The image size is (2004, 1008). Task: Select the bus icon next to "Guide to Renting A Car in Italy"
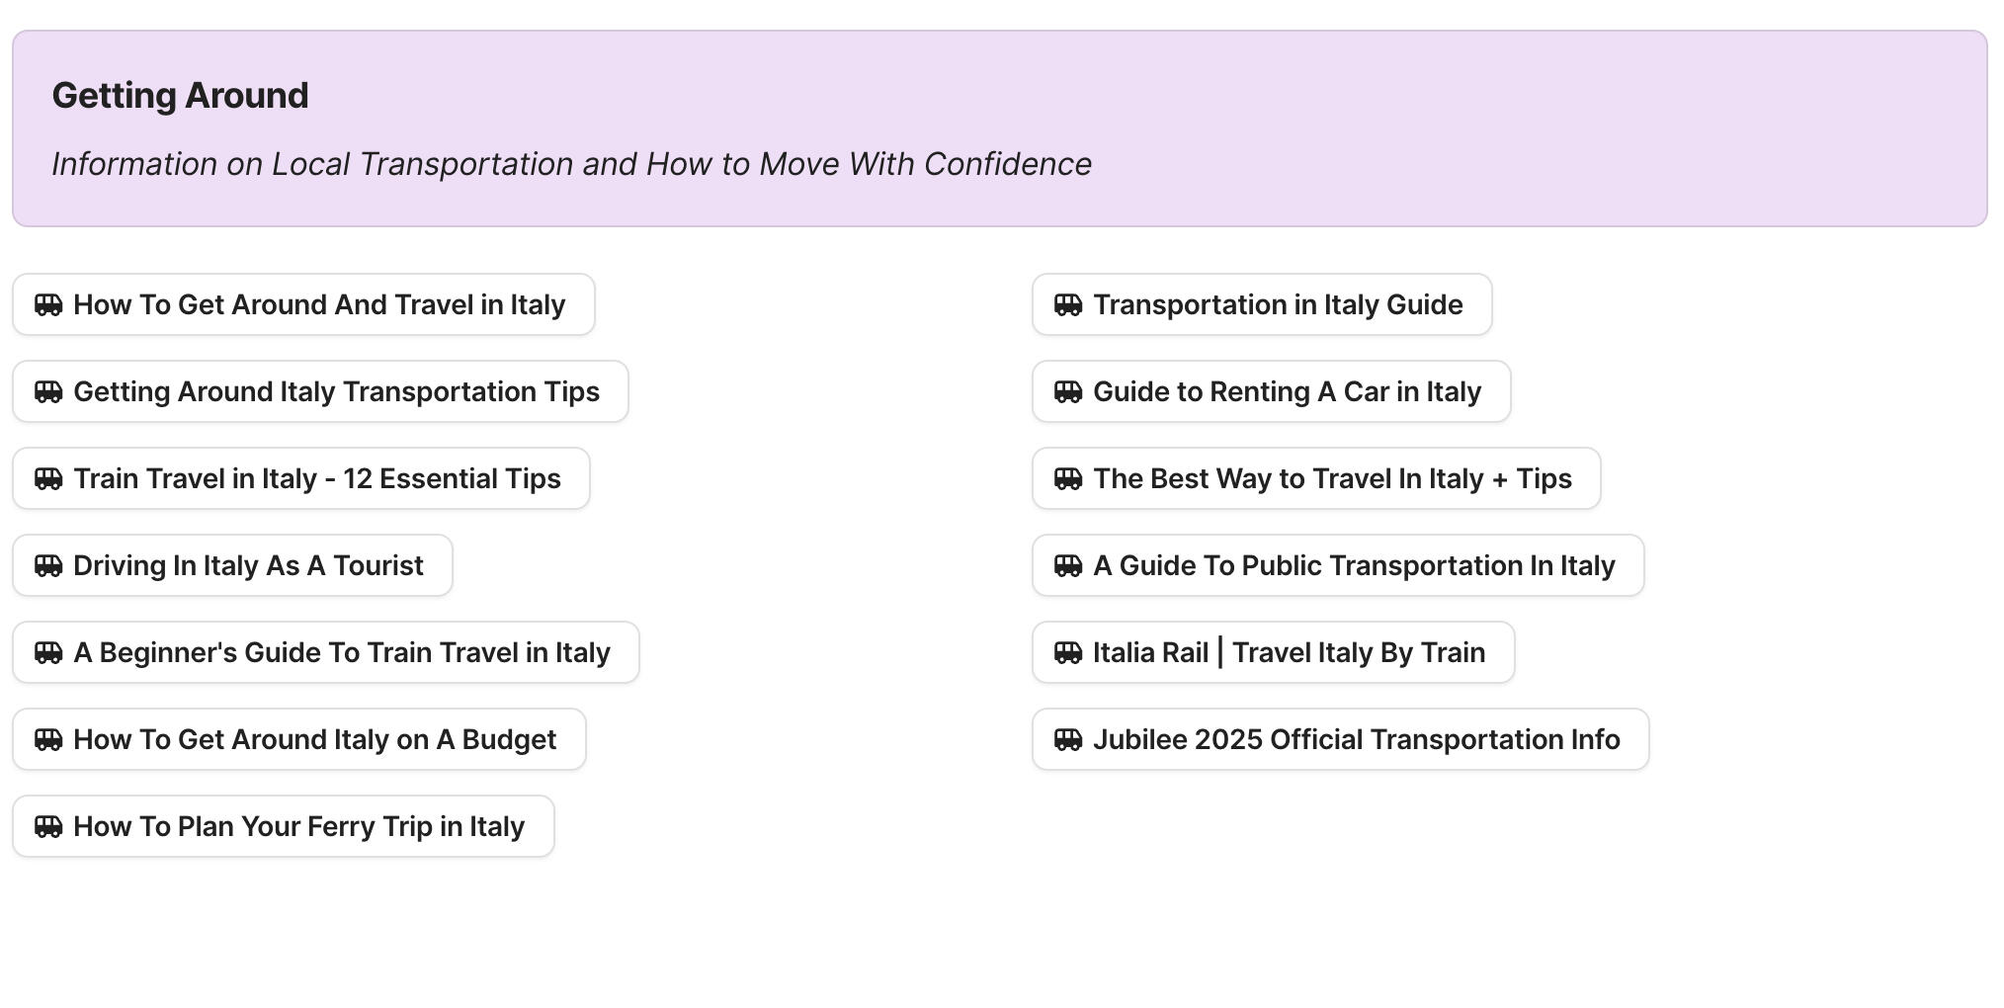pos(1067,391)
